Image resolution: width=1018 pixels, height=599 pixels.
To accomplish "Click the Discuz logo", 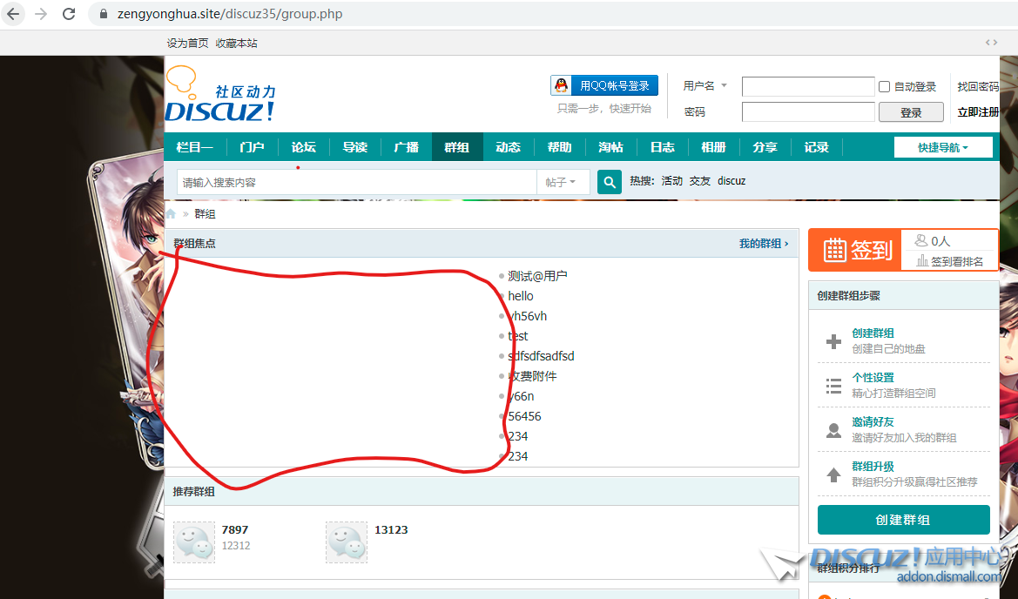I will 220,96.
